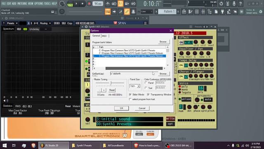Toggle the SONG/pattern mode button
Image resolution: width=264 pixels, height=149 pixels.
click(70, 4)
